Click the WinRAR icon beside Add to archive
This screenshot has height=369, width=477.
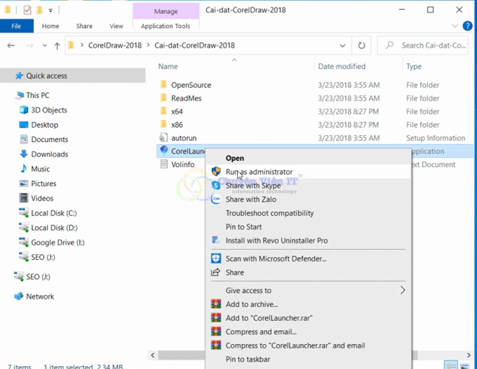[217, 305]
